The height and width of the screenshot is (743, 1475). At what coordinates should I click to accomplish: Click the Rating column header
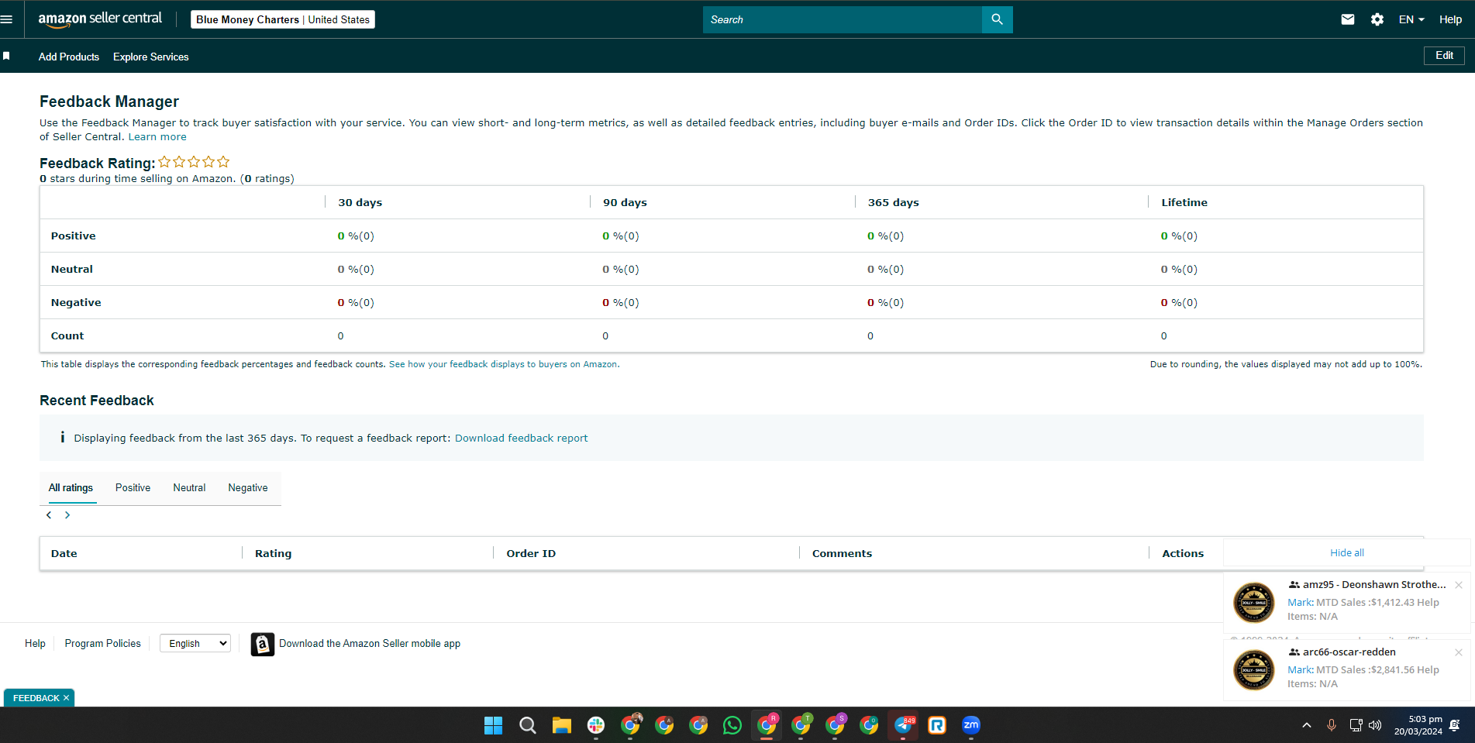[x=274, y=554]
